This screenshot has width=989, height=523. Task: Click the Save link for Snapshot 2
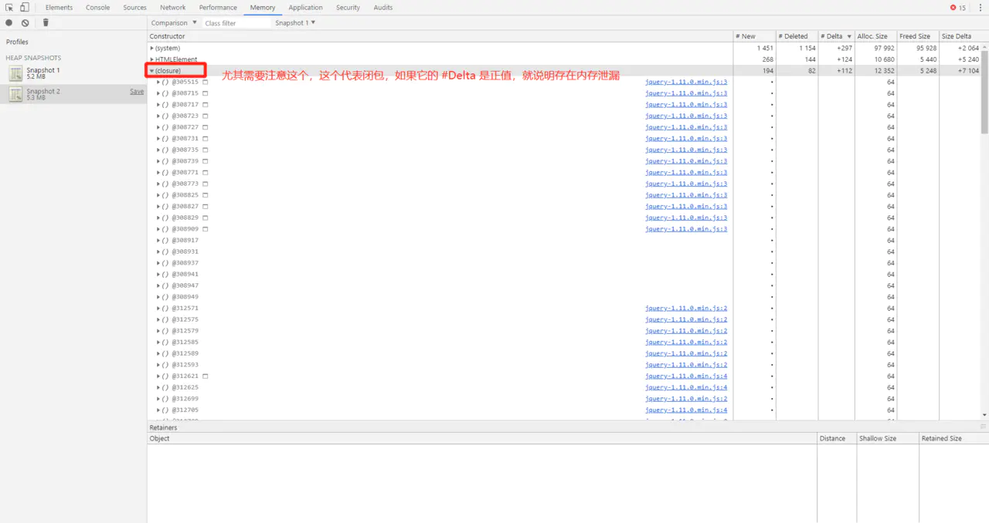137,91
